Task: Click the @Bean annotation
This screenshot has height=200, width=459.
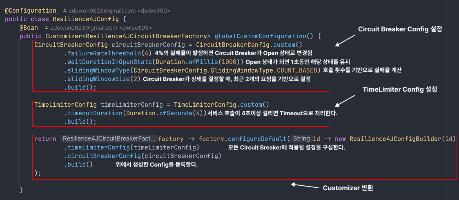Action: coord(29,28)
